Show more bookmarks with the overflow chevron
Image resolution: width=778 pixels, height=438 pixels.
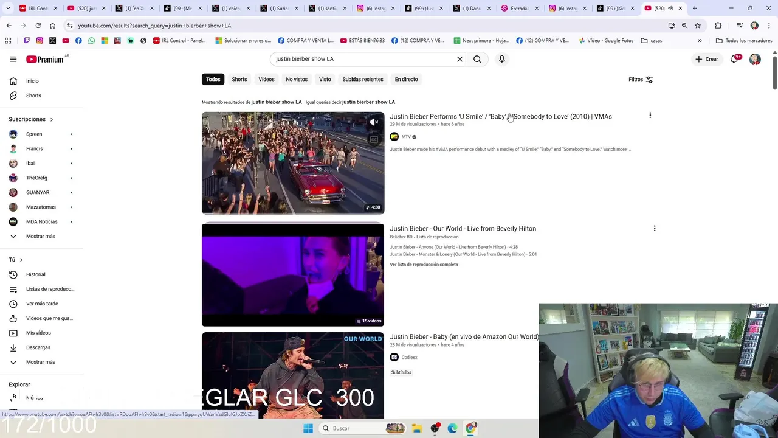coord(700,41)
